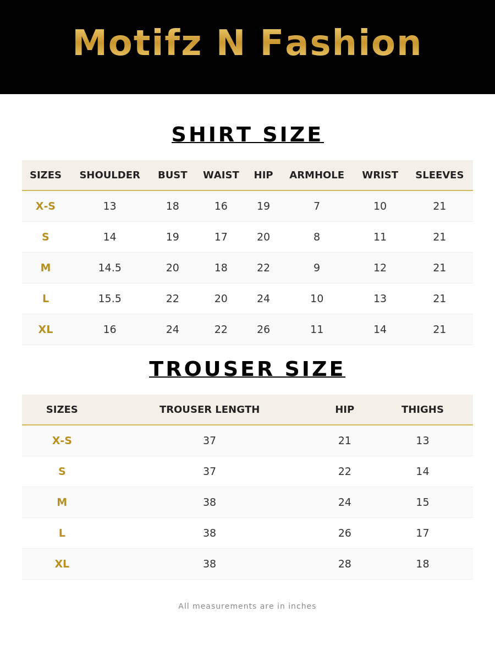Click the SLEEVES column header
Screen dimensions: 495x655
tap(439, 175)
